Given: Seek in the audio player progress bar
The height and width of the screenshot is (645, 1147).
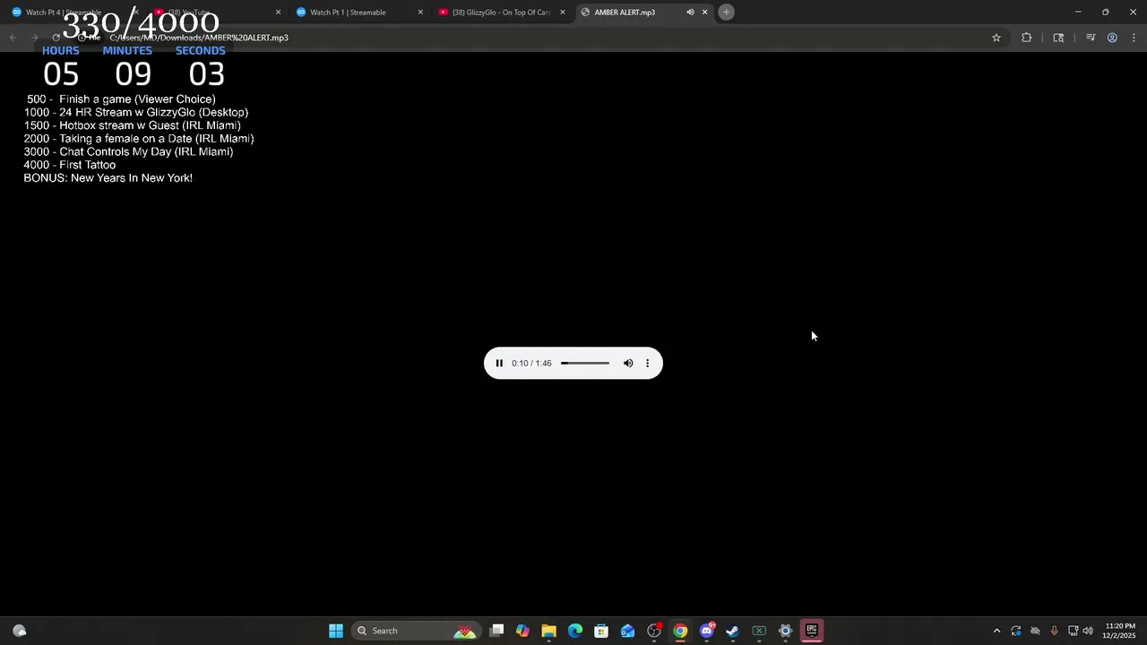Looking at the screenshot, I should coord(585,363).
